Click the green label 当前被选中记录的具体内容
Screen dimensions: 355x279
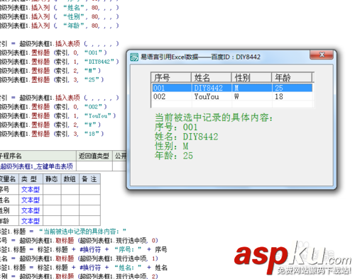tap(214, 118)
